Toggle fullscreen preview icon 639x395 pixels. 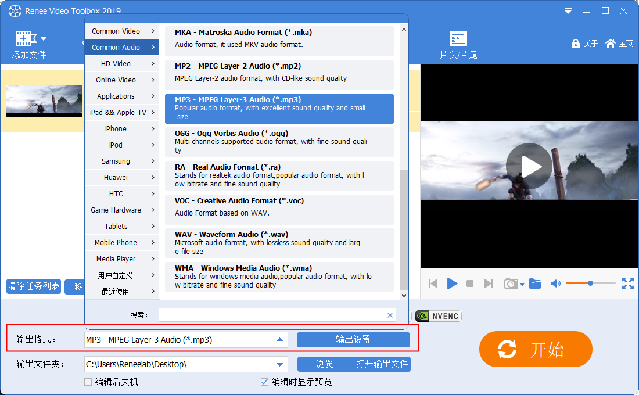pos(628,283)
